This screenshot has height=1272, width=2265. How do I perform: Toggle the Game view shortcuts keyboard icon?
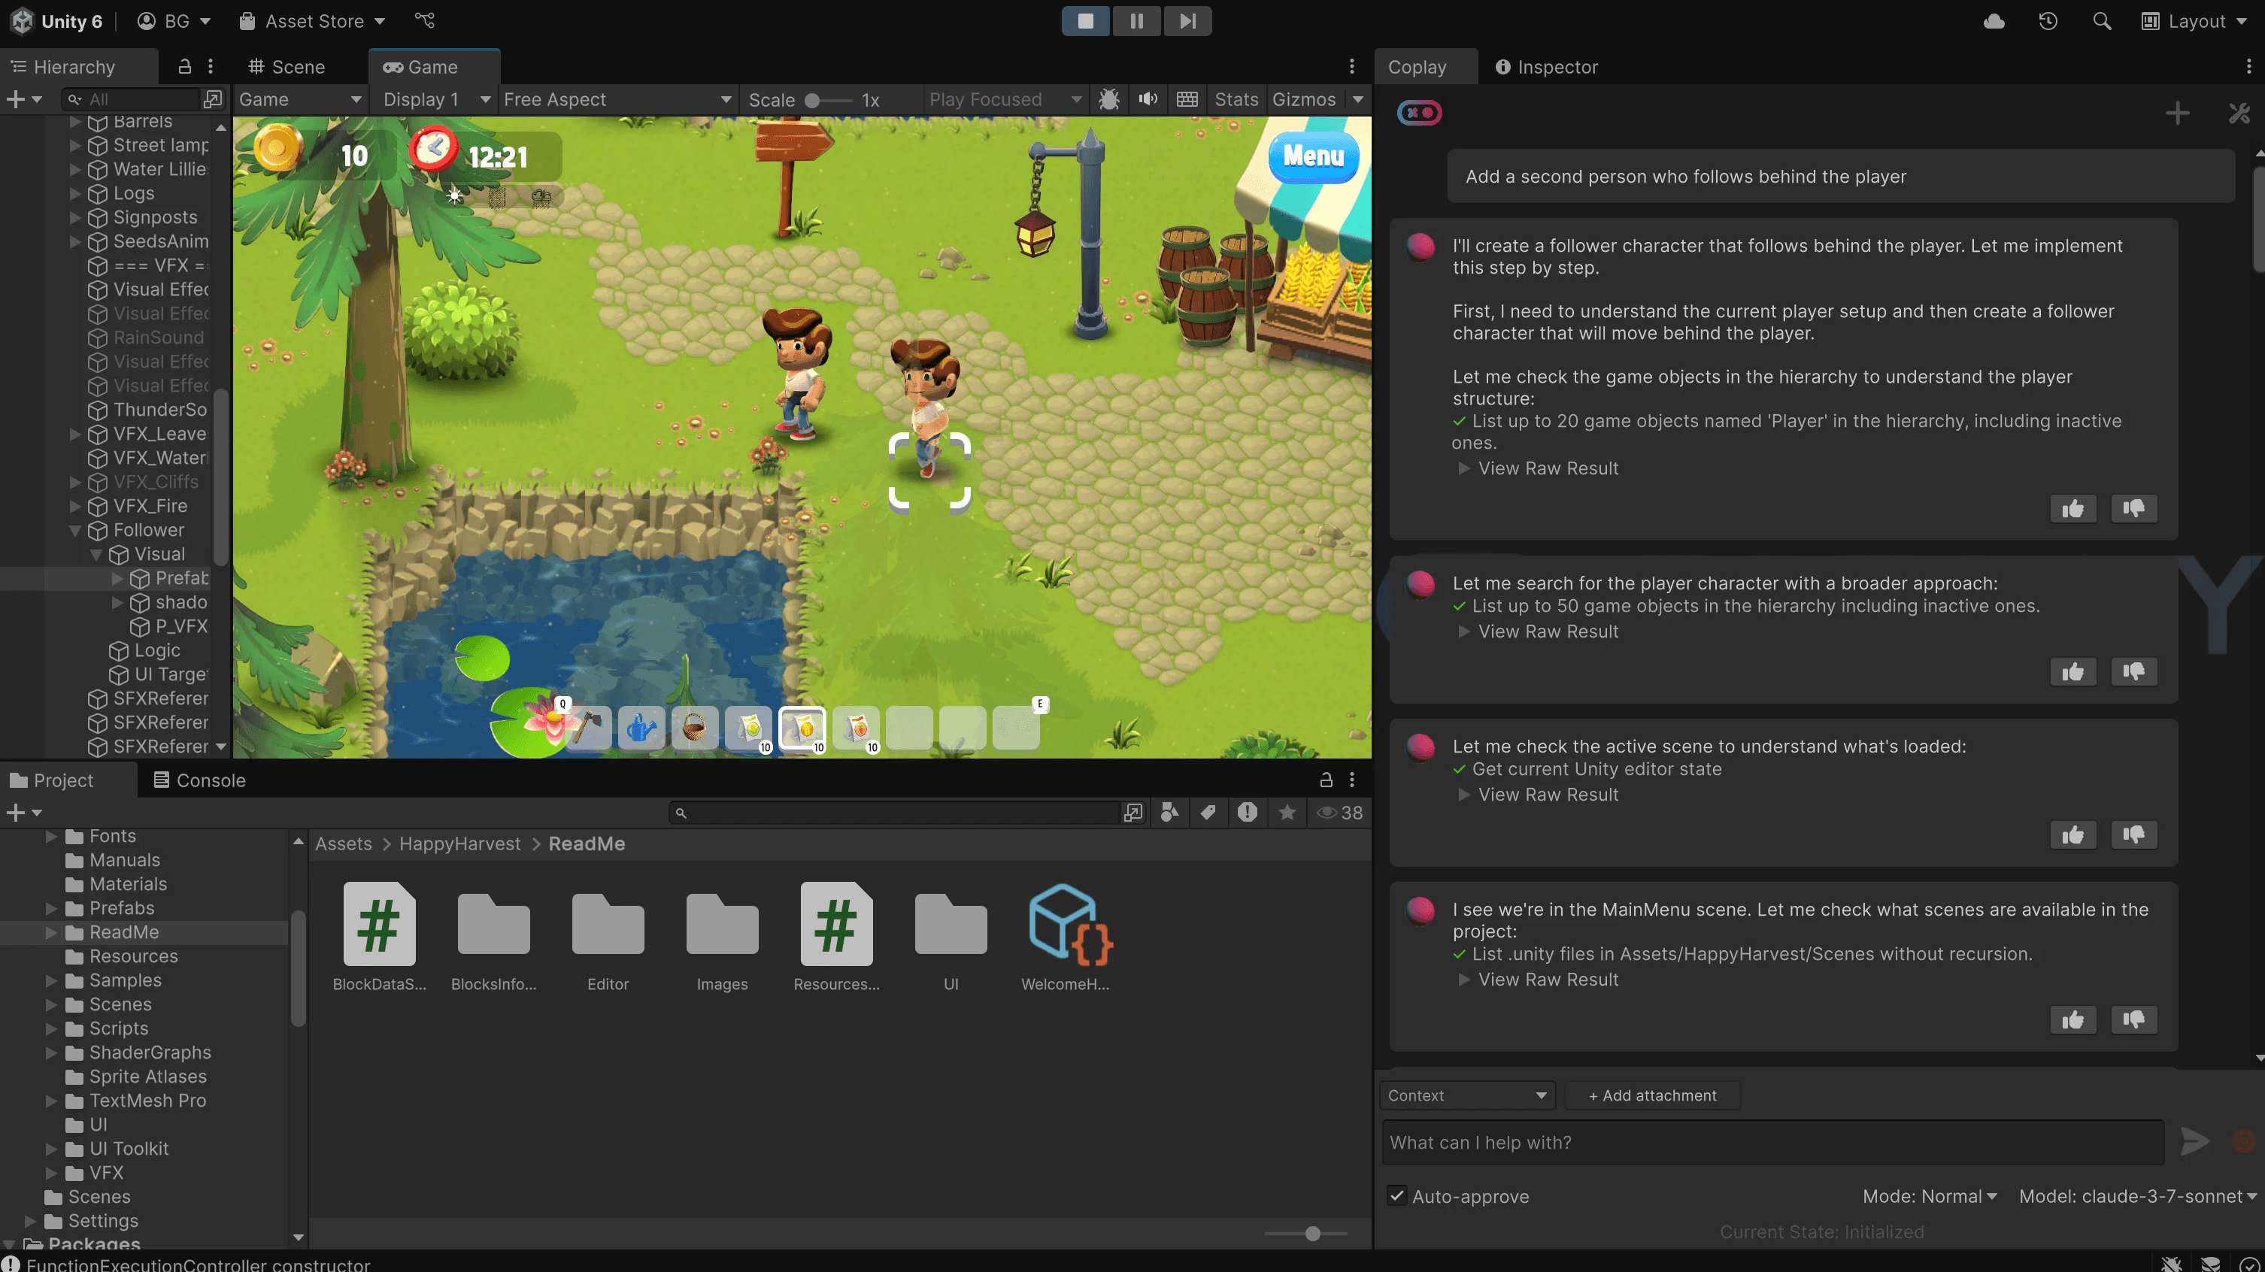tap(1187, 99)
